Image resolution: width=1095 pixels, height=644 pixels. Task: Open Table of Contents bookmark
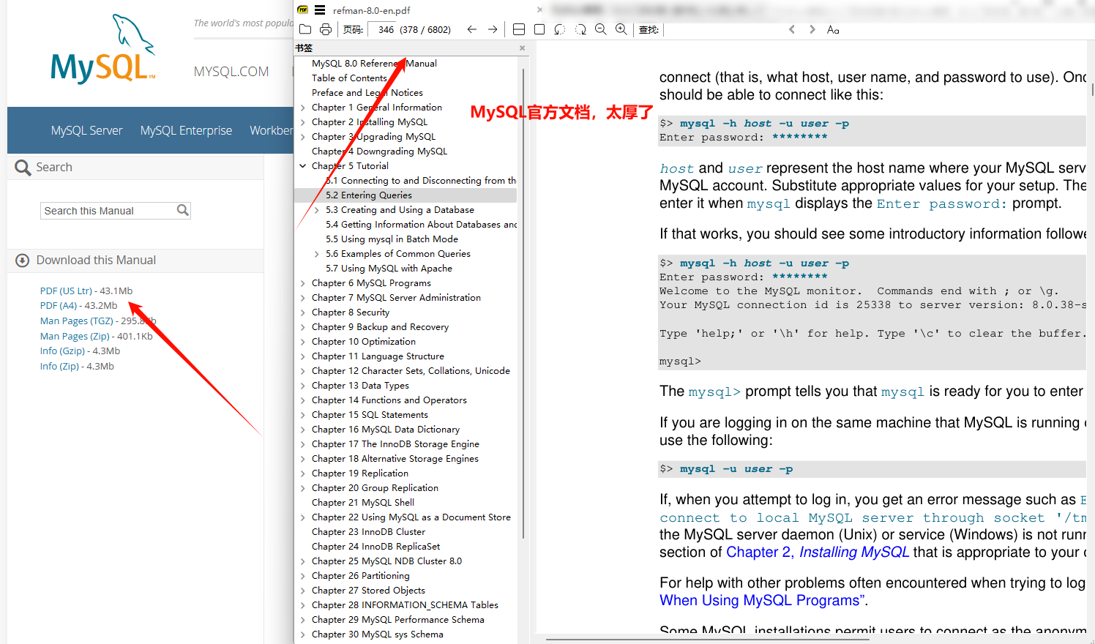(x=349, y=78)
